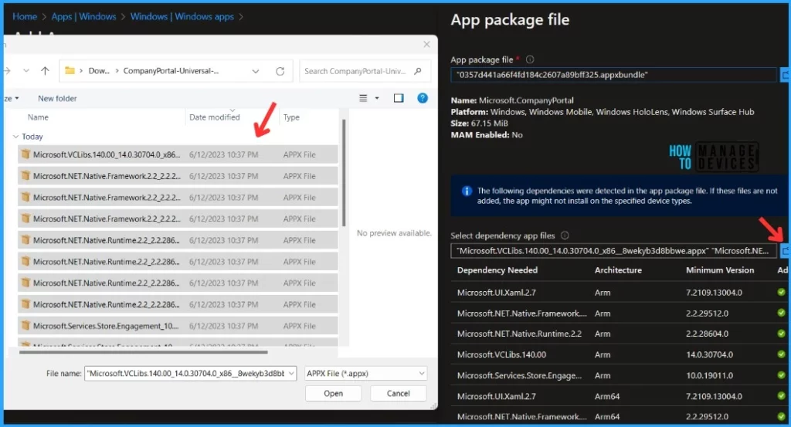Screen dimensions: 791x427
Task: Click green check for Microsoft.VCLibs.140.00 Arm row
Action: [782, 354]
